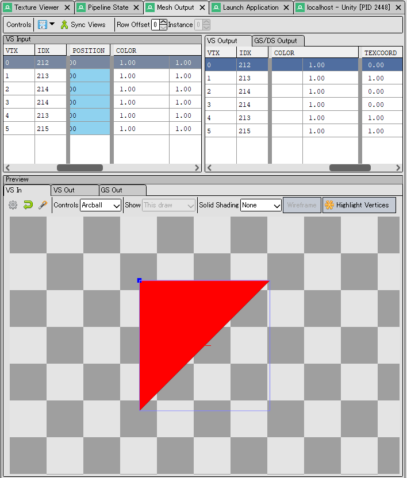The image size is (407, 478).
Task: Close the Launch Application tab
Action: click(286, 7)
